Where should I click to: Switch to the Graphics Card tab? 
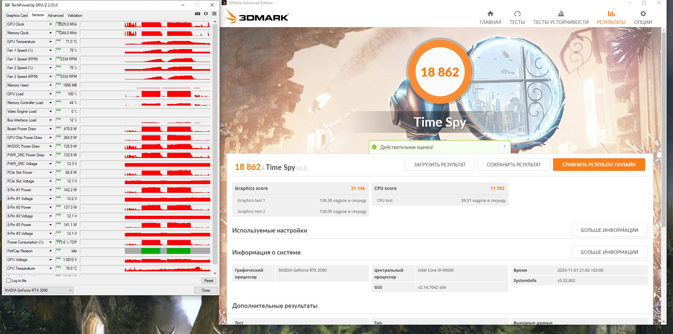click(x=17, y=16)
